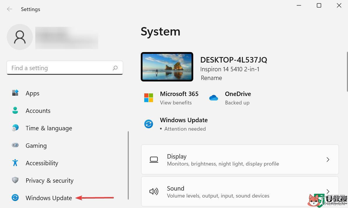This screenshot has width=348, height=208.
Task: Select Gaming in the sidebar
Action: coord(36,146)
